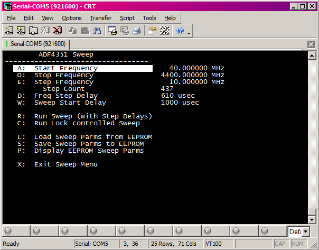The image size is (319, 250).
Task: Open the View menu
Action: tap(48, 18)
